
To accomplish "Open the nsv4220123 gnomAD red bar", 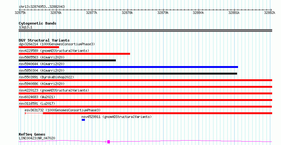I will [x=145, y=93].
